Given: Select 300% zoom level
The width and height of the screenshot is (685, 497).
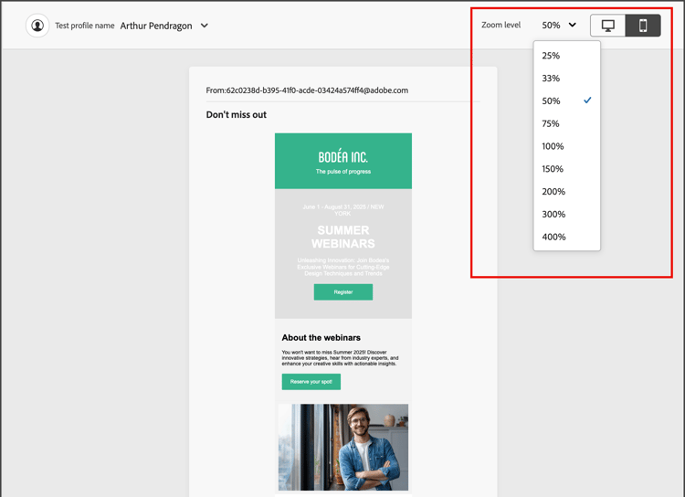Looking at the screenshot, I should click(566, 215).
